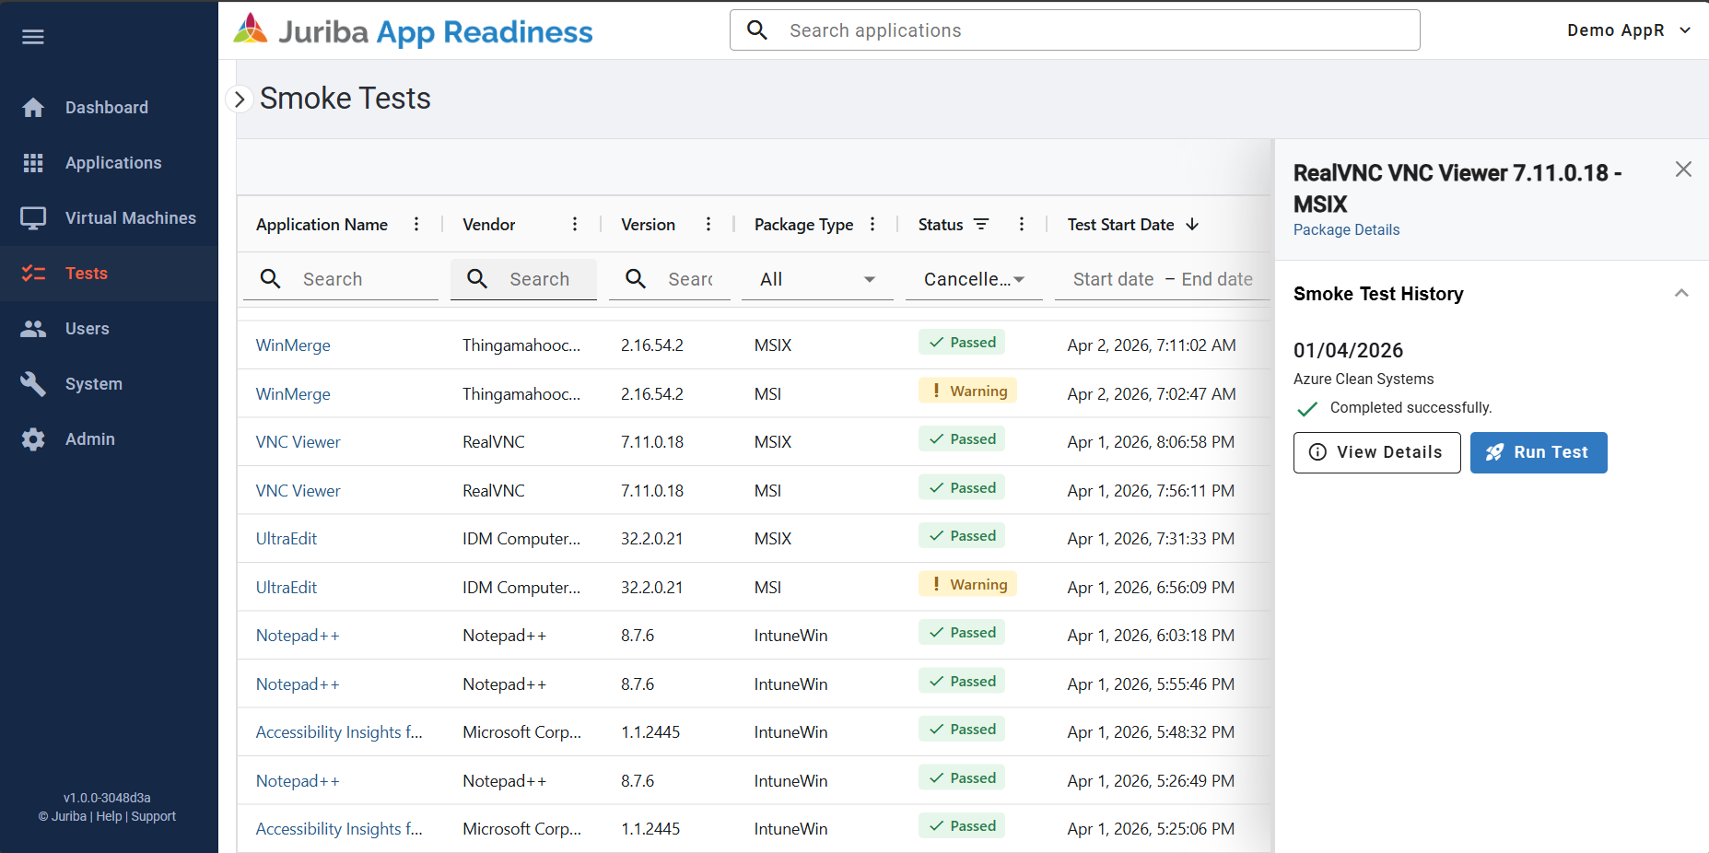The width and height of the screenshot is (1709, 853).
Task: Click date Apr 2, 2026, 7:11:02 AM
Action: tap(1152, 345)
